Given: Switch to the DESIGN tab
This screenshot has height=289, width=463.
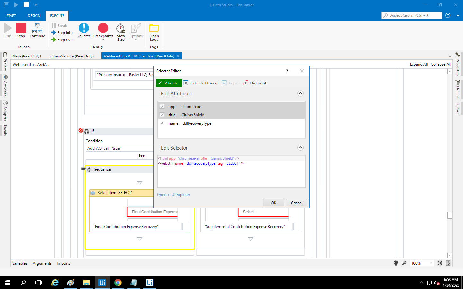Looking at the screenshot, I should tap(34, 16).
